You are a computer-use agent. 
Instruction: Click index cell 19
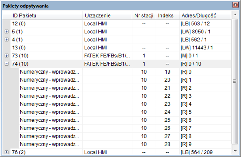coord(167,72)
